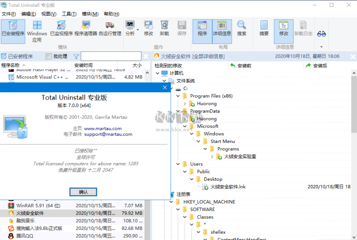This screenshot has width=357, height=240.
Task: Open the 已监视程序 module
Action: click(61, 29)
